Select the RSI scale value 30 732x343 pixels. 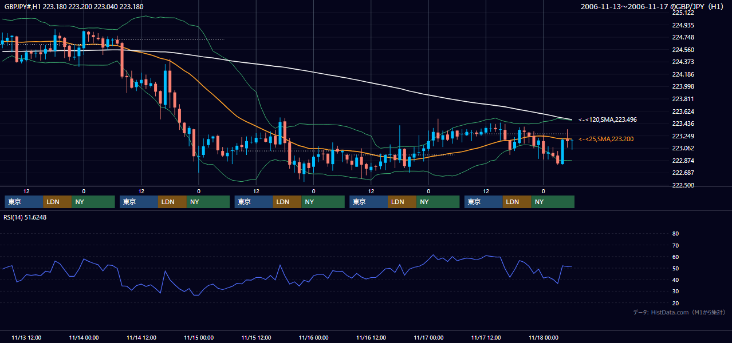click(675, 292)
